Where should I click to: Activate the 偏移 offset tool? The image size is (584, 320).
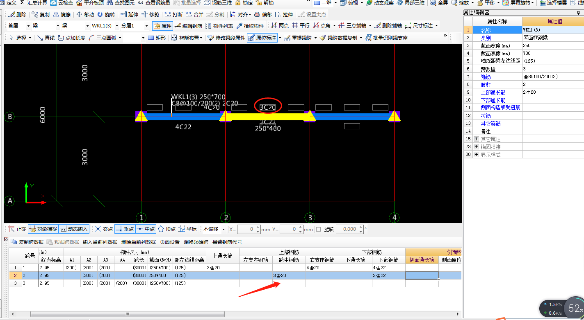click(x=263, y=14)
